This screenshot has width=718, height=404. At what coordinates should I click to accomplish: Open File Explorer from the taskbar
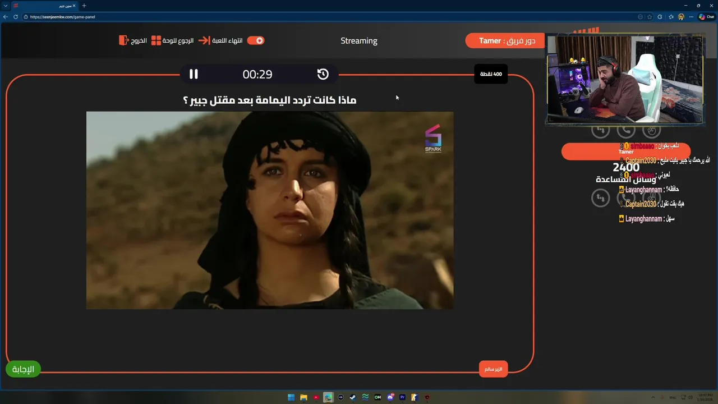pos(303,397)
